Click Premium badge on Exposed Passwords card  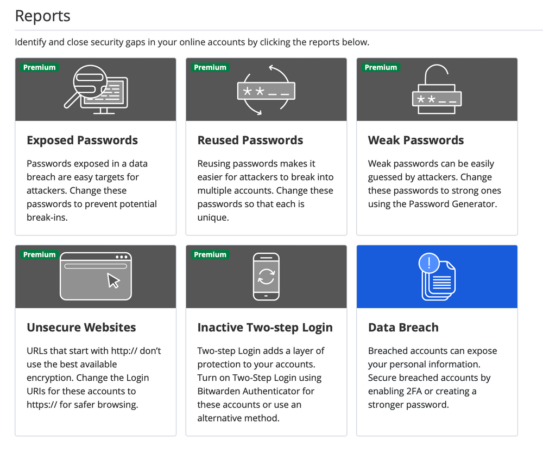(x=40, y=67)
